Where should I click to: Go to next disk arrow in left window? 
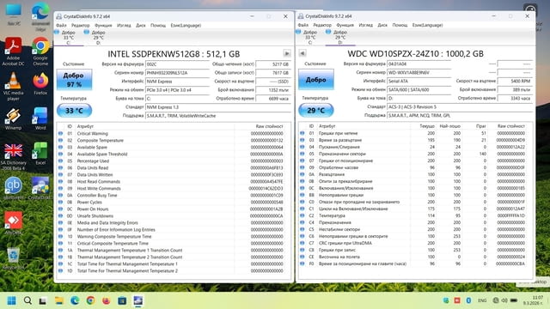(286, 53)
